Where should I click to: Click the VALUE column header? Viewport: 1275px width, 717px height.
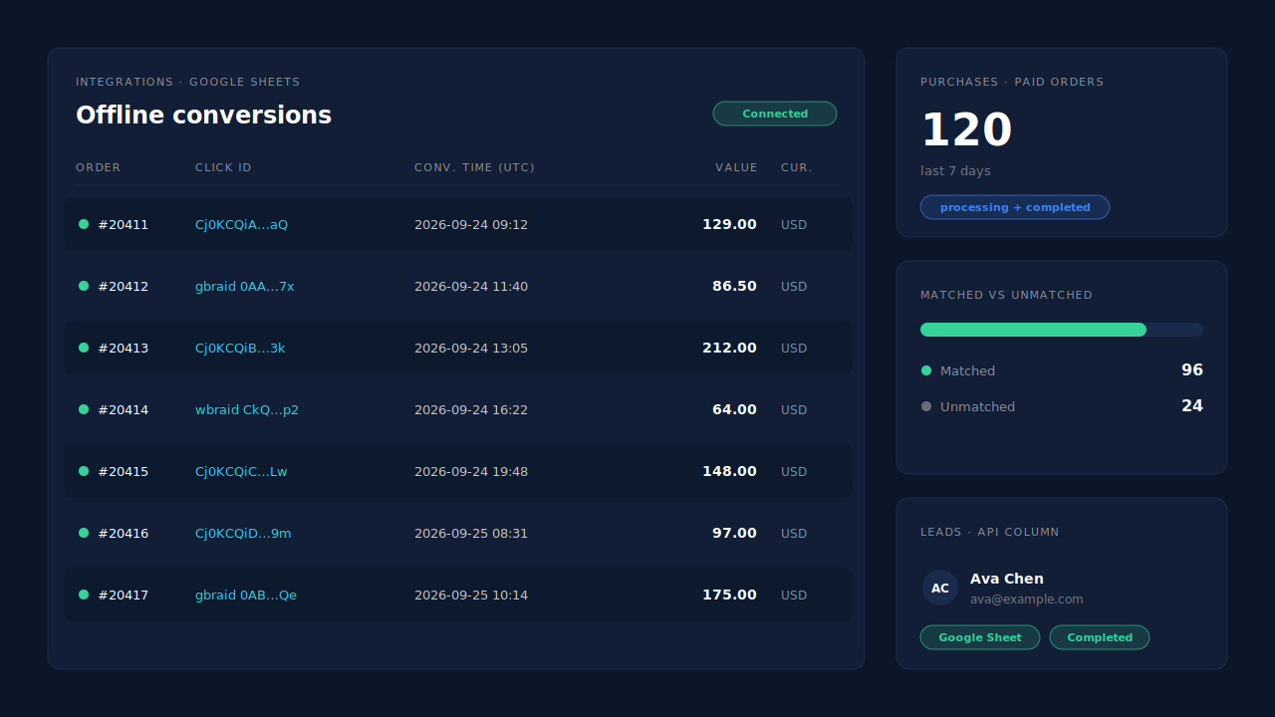[736, 167]
